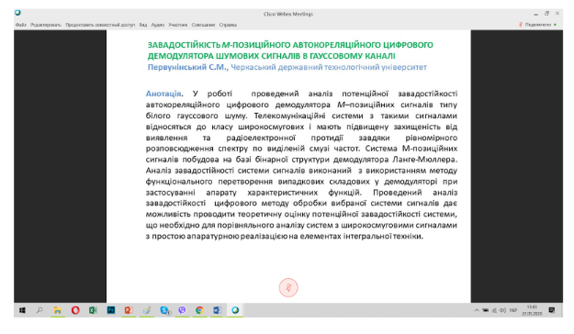574x334 pixels.
Task: Open the Участник menu
Action: click(x=178, y=25)
